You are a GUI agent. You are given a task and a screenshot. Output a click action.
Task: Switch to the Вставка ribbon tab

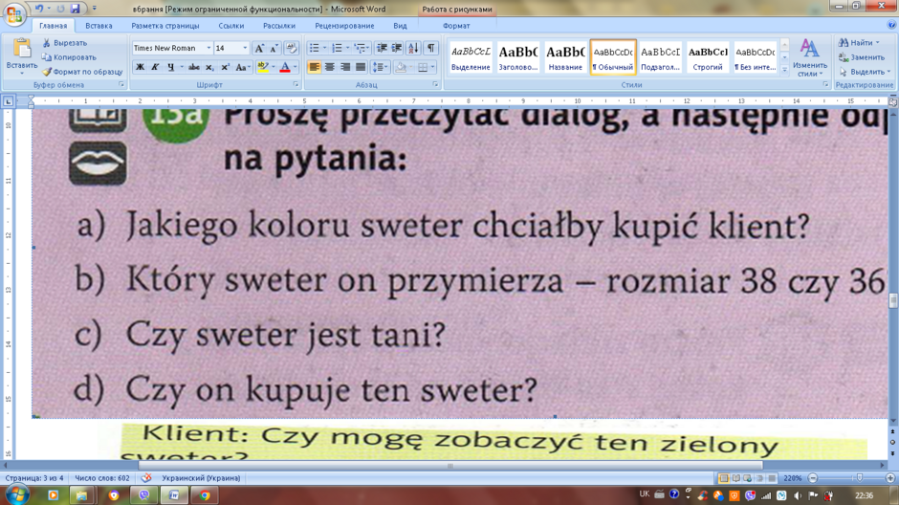coord(99,26)
